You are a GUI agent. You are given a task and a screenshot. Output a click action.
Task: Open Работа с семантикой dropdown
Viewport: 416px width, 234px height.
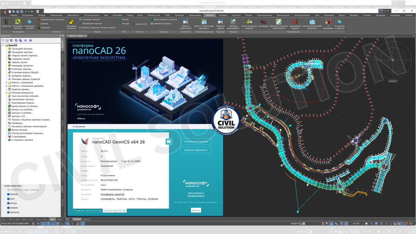click(186, 24)
